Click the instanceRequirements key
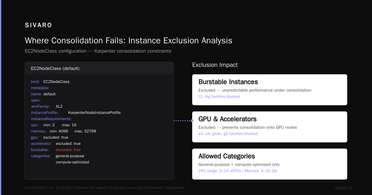372x195 pixels. tap(51, 119)
